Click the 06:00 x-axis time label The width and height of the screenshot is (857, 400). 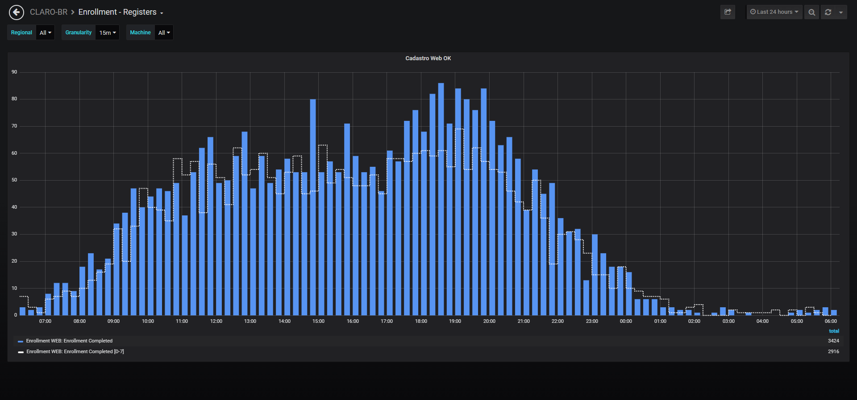(x=831, y=321)
